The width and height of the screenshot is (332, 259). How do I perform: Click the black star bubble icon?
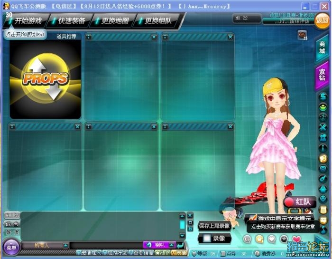pyautogui.click(x=284, y=239)
